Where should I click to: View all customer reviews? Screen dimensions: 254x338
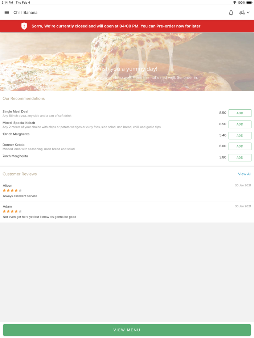[244, 174]
